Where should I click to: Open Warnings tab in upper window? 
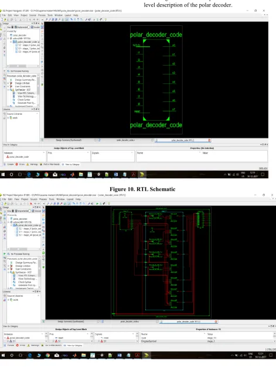(x=32, y=164)
